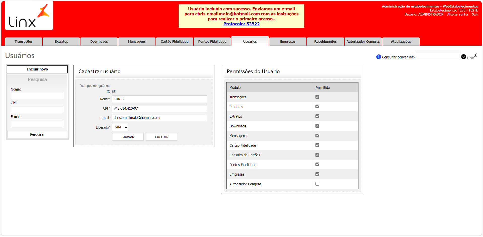483x237 pixels.
Task: Delete user with EXCLUIR button
Action: click(162, 137)
